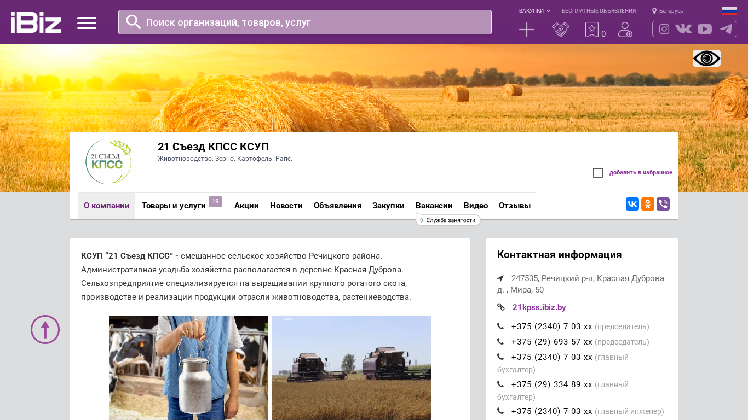
Task: Click the chain link icon by website
Action: pos(501,307)
